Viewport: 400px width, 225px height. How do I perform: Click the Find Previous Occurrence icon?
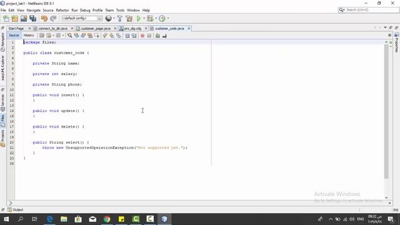click(x=76, y=36)
